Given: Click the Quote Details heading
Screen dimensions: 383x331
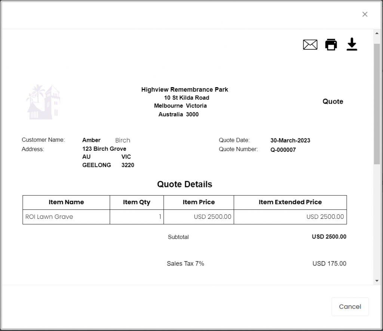Looking at the screenshot, I should point(185,184).
